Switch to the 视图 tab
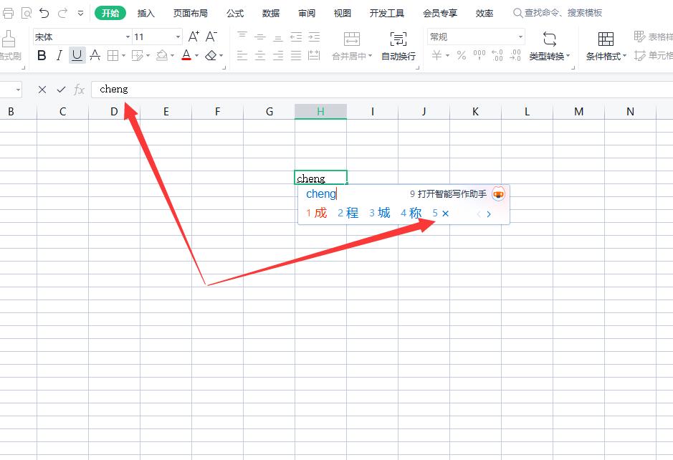The width and height of the screenshot is (673, 460). point(343,14)
